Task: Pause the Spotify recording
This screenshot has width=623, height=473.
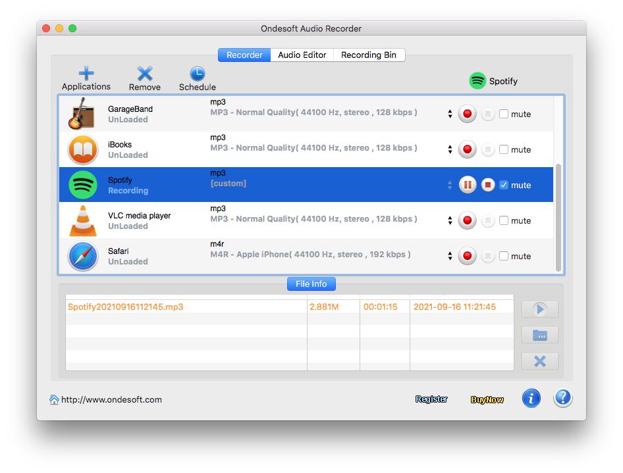Action: point(468,185)
